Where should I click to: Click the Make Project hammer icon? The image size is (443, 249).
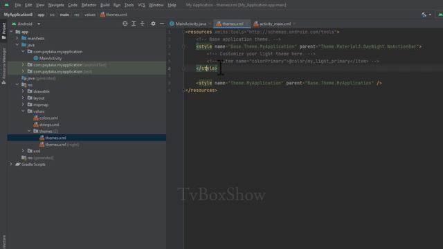point(424,15)
